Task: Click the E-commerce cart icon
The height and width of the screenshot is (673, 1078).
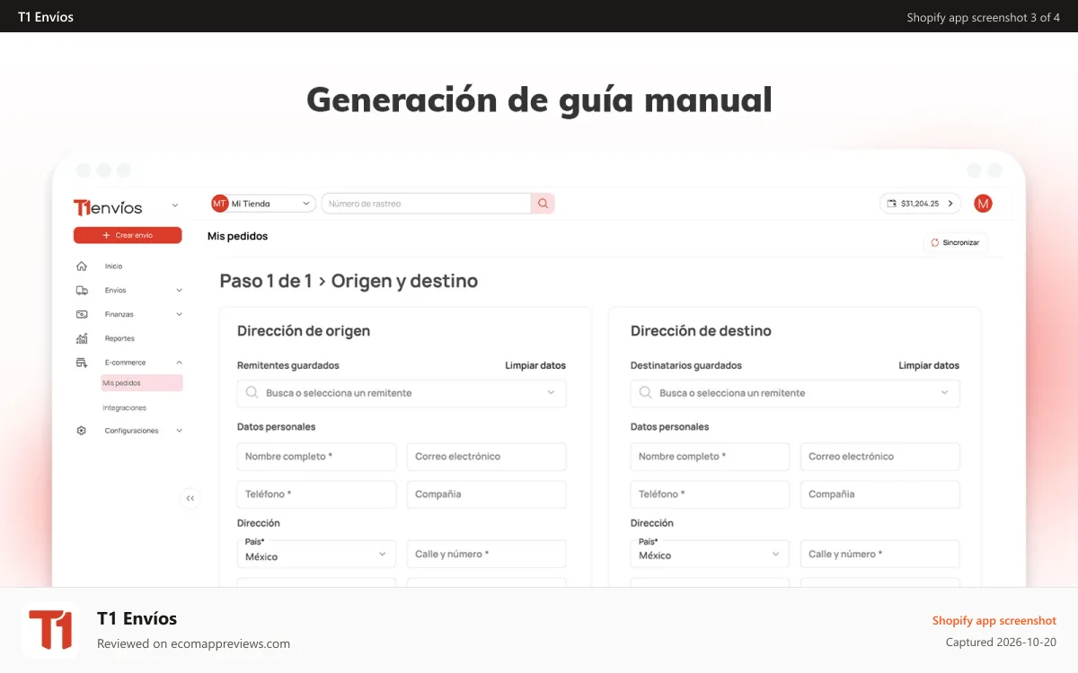Action: click(82, 363)
